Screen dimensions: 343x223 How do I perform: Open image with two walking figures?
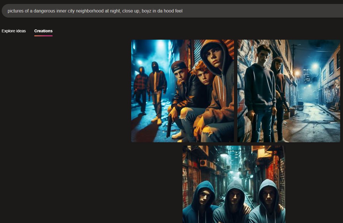pos(183,91)
